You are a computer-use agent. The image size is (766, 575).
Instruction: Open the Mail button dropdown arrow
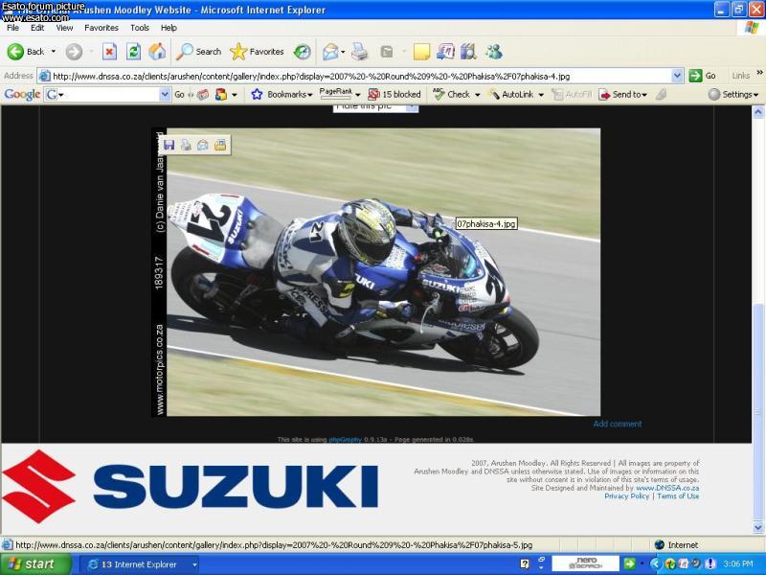343,52
